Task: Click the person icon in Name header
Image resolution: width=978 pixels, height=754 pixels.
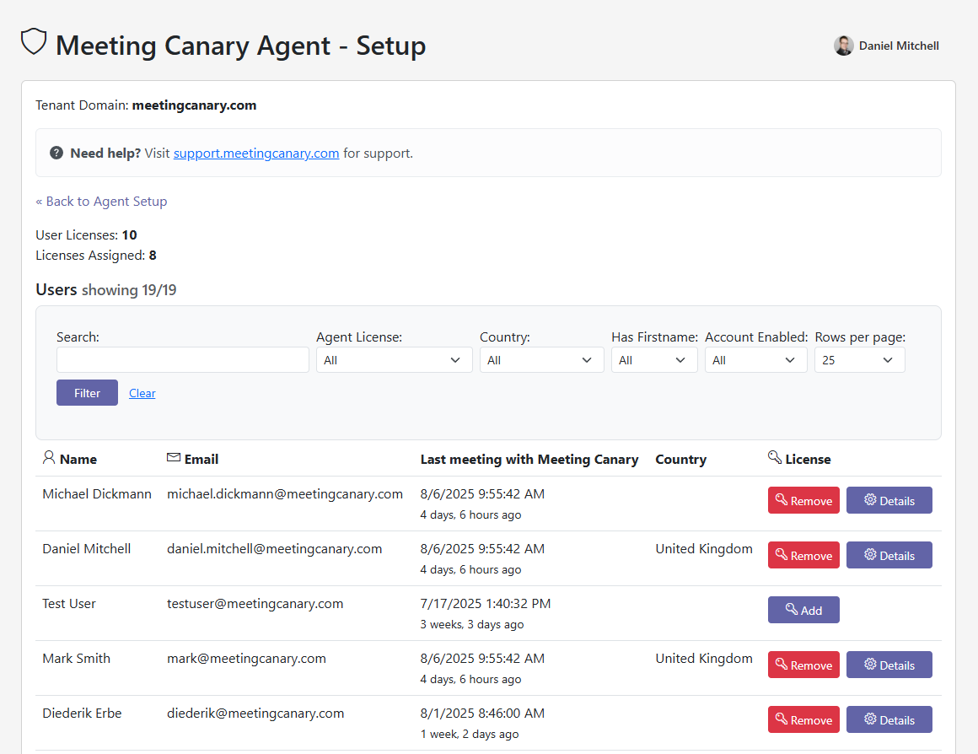Action: (48, 457)
